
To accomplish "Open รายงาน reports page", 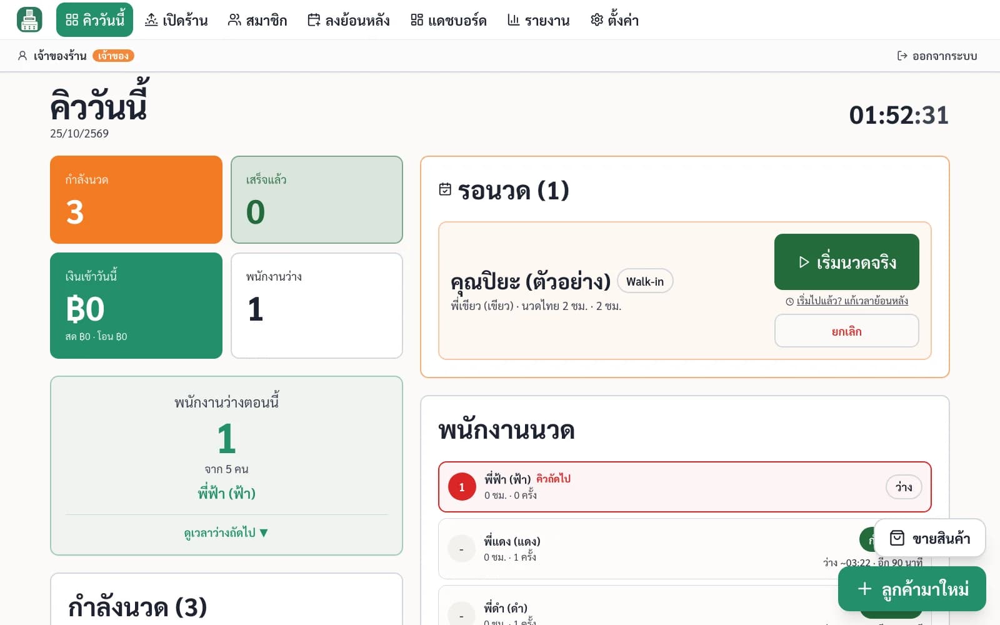I will (x=539, y=20).
